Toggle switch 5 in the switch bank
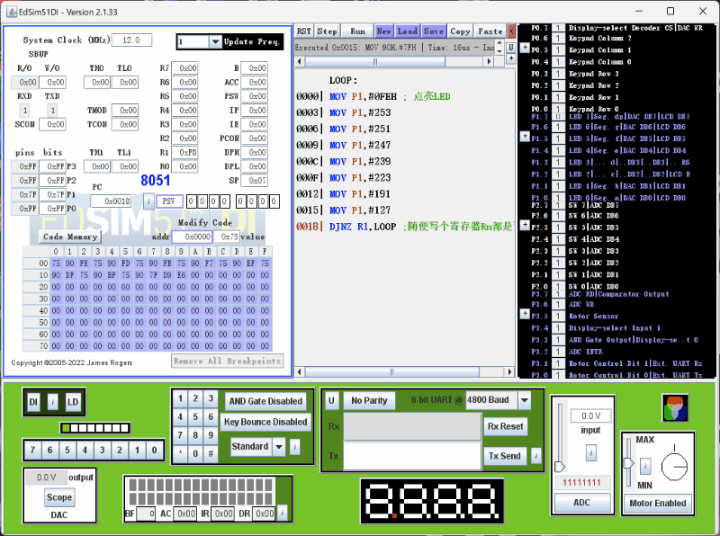Screen dimensions: 720x536 (67, 451)
